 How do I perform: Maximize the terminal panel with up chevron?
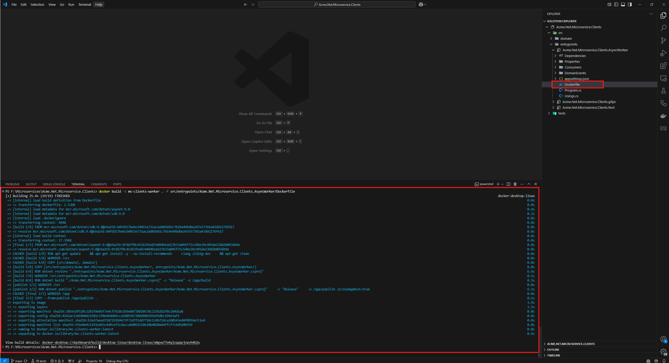529,184
